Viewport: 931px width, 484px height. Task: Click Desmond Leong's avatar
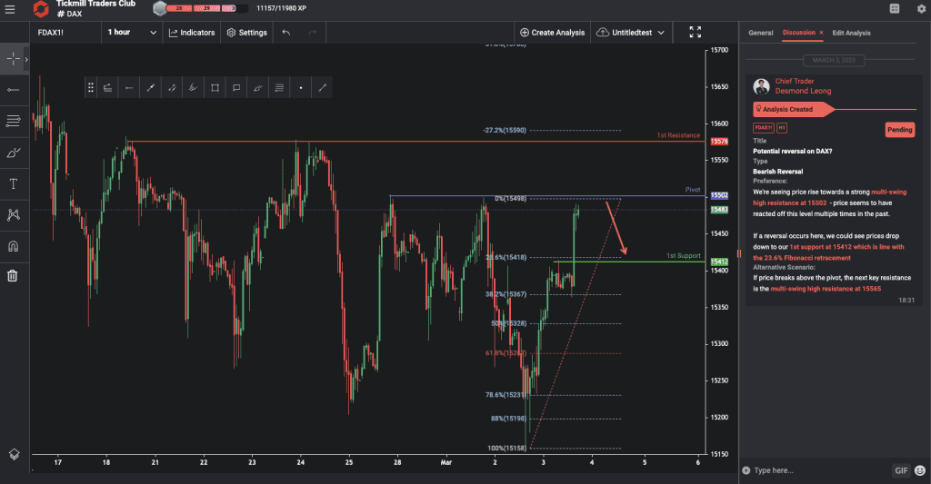coord(761,86)
